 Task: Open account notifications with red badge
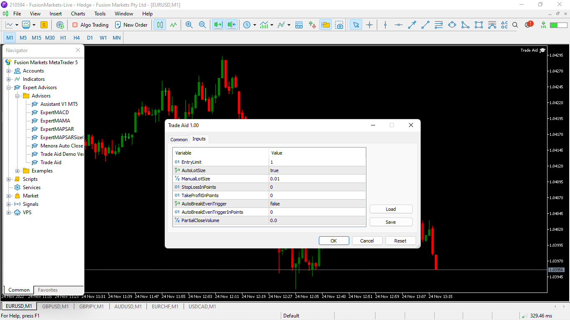[x=529, y=25]
